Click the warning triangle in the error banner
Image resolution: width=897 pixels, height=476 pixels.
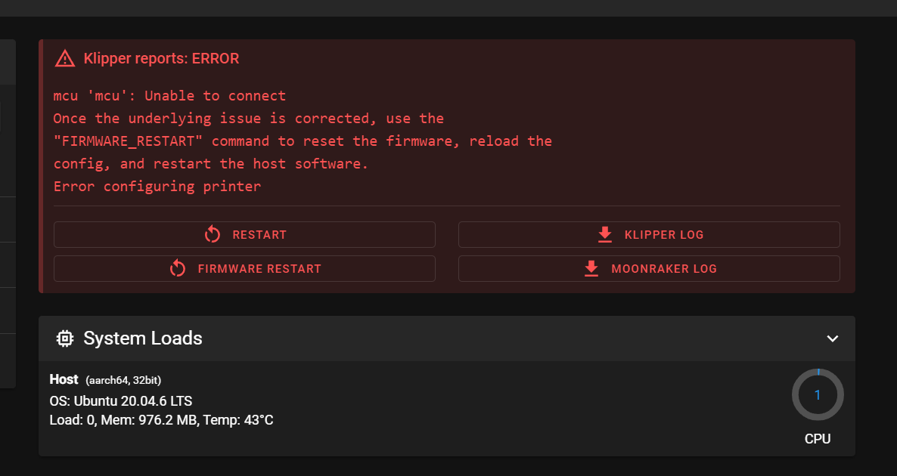coord(64,57)
